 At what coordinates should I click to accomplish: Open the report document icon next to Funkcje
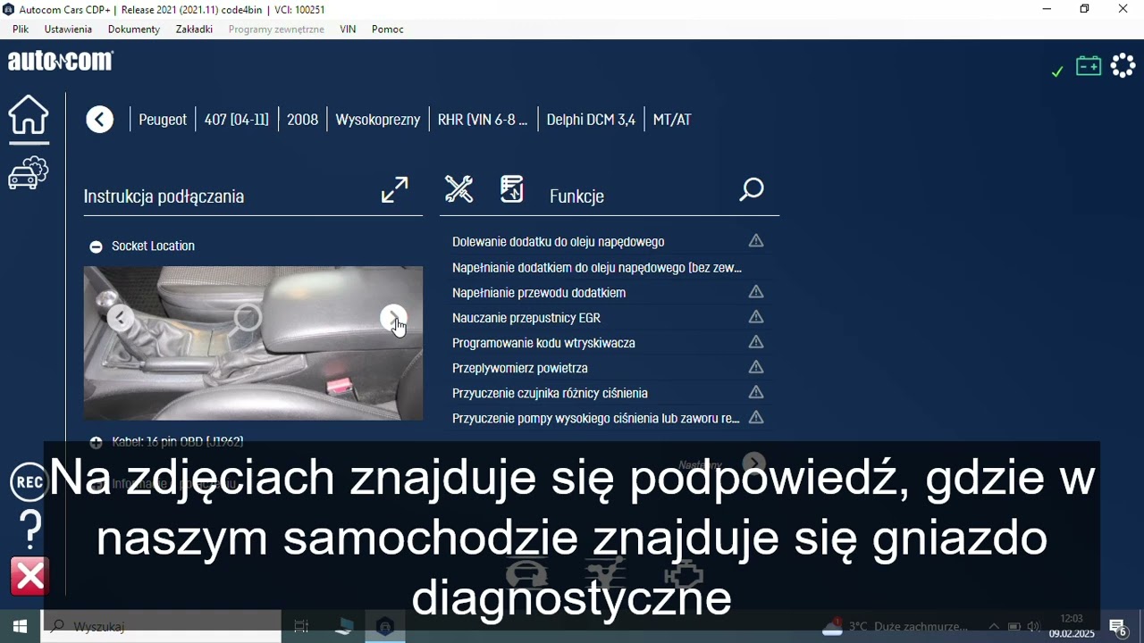tap(512, 188)
